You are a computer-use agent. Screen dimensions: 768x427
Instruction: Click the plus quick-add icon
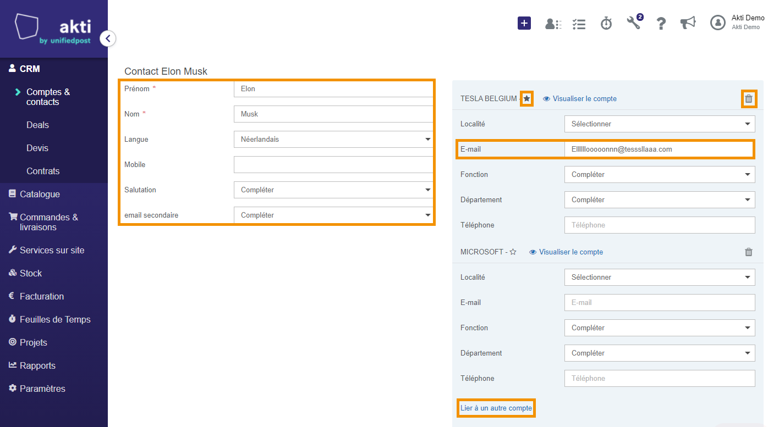pyautogui.click(x=524, y=23)
